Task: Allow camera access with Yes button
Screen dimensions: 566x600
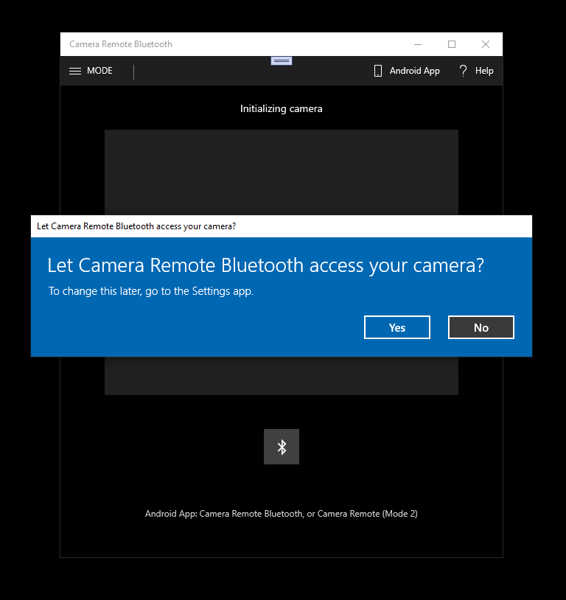Action: 396,327
